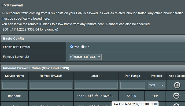This screenshot has height=106, width=185.
Task: Delete the RoonARC firewall rule
Action: tap(176, 96)
